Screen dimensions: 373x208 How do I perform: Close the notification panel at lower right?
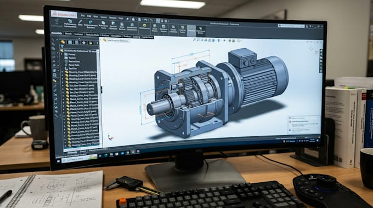(x=319, y=117)
